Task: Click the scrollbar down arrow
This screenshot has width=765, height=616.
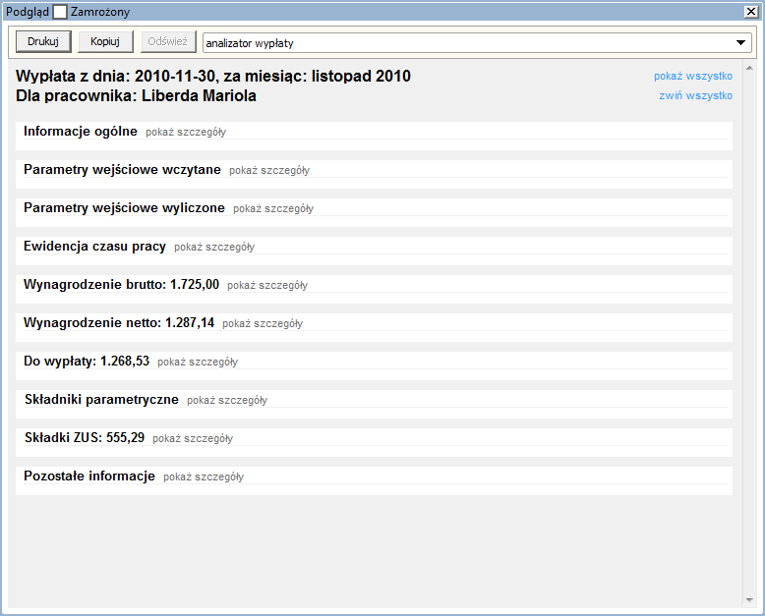Action: 749,600
